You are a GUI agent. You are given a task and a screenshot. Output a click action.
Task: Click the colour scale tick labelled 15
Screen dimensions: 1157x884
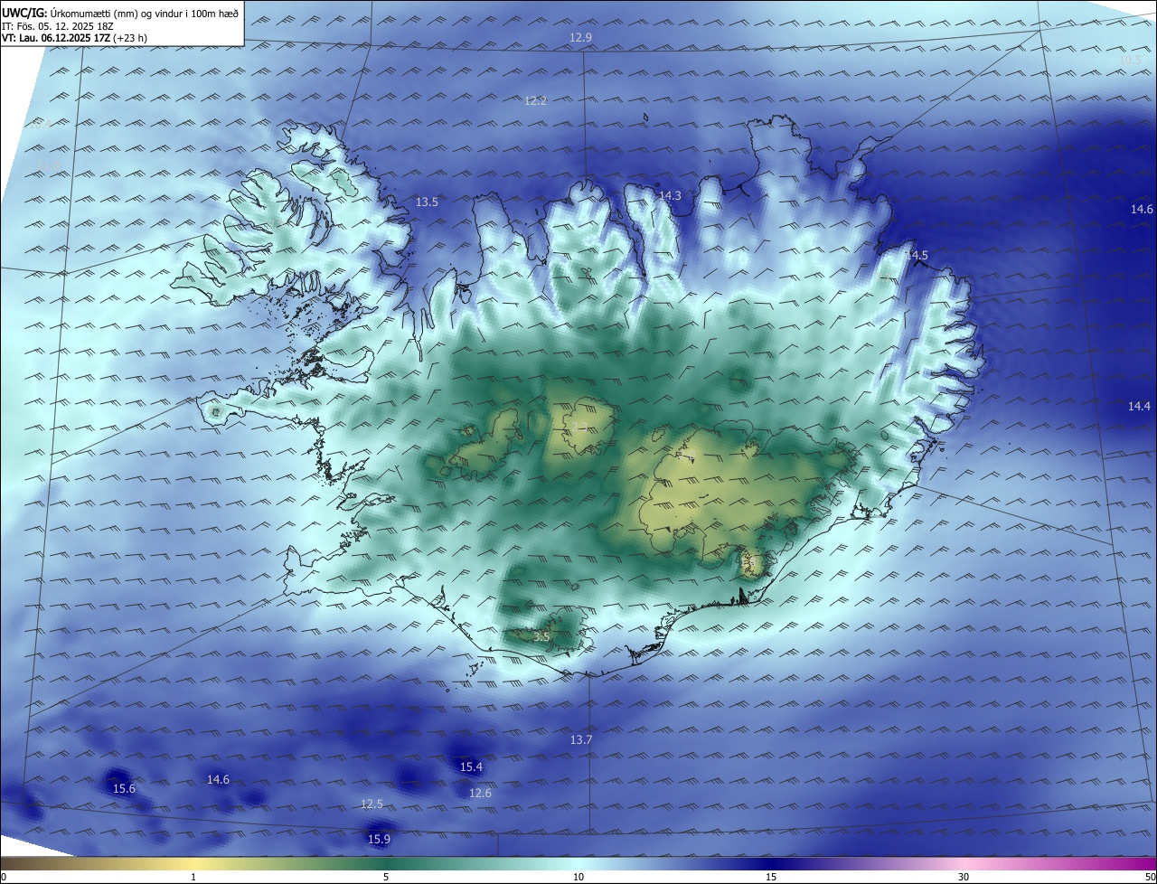[771, 877]
